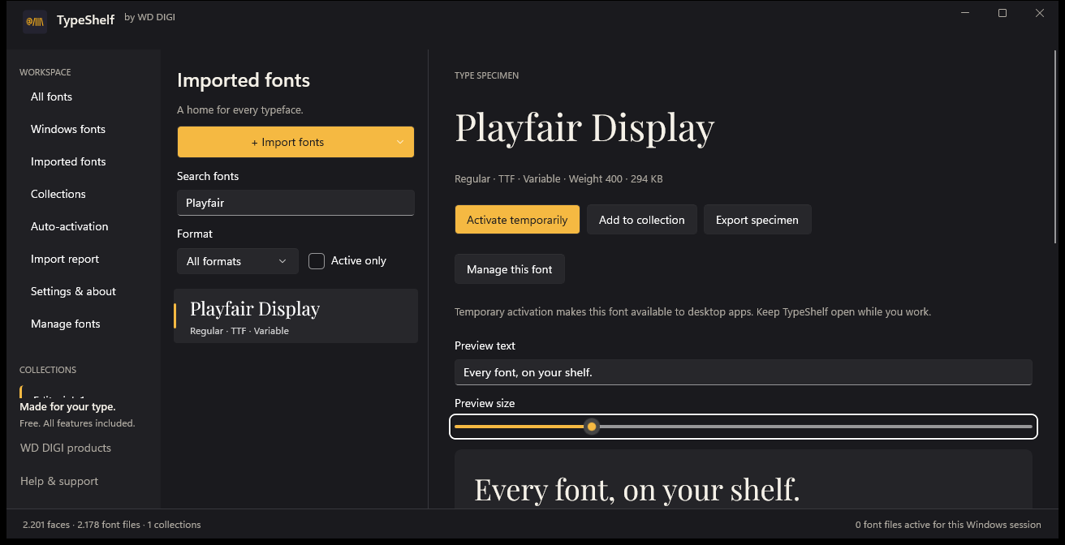Open WD DIGI products link
Viewport: 1065px width, 545px height.
point(66,448)
